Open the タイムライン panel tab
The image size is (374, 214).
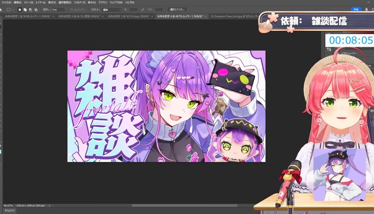(10, 211)
